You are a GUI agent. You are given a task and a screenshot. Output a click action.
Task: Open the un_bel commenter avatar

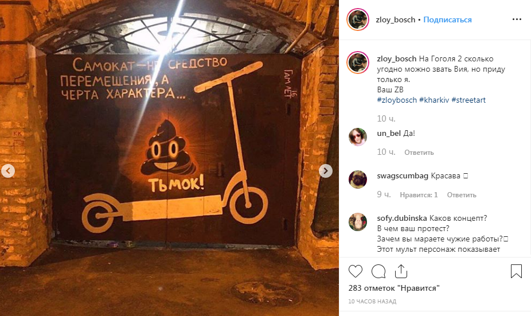click(358, 137)
